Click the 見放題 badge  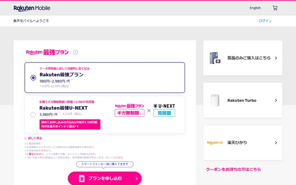coord(164,113)
